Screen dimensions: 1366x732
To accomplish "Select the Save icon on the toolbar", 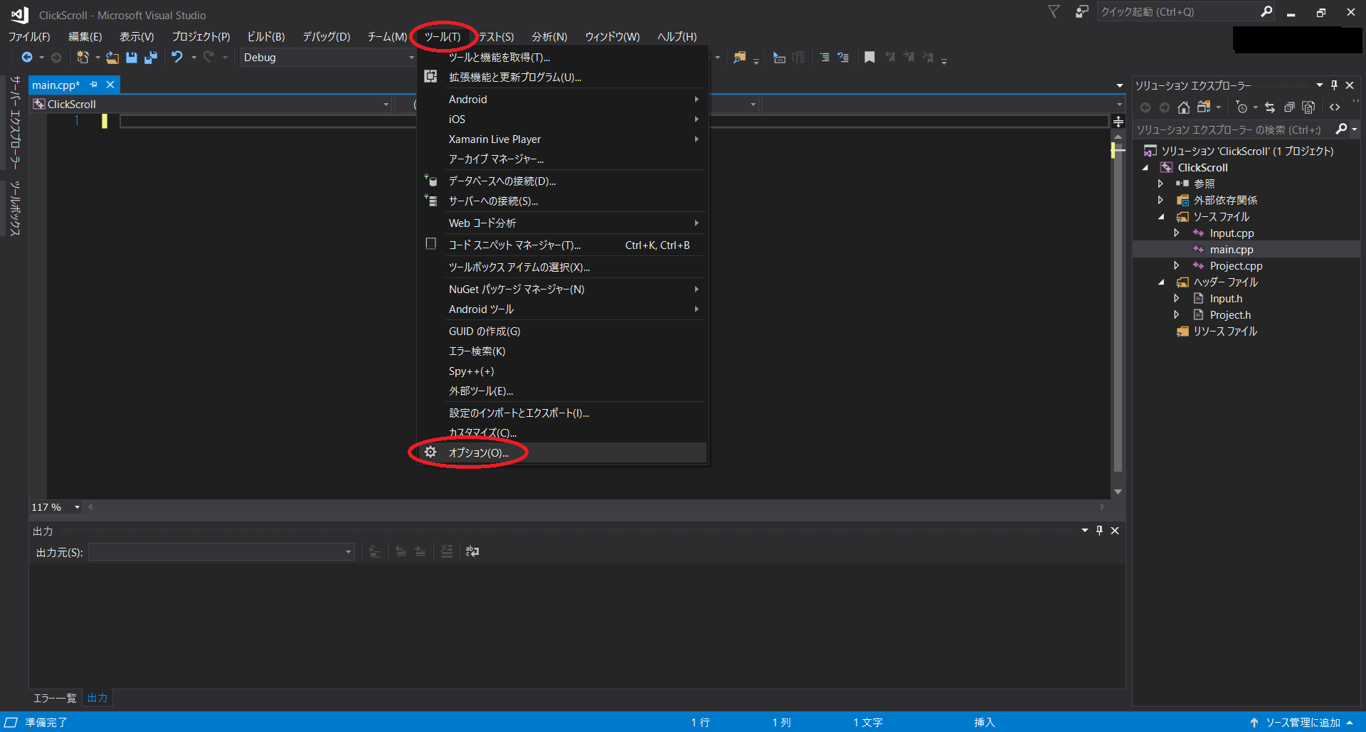I will click(x=132, y=58).
